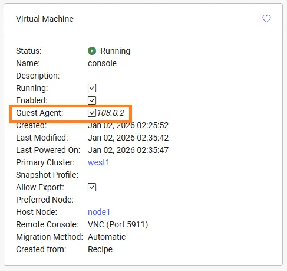The height and width of the screenshot is (271, 287).
Task: Toggle the Guest Agent checkbox
Action: tap(92, 113)
